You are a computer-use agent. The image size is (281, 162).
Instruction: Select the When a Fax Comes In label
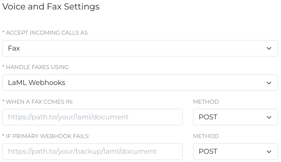click(38, 102)
